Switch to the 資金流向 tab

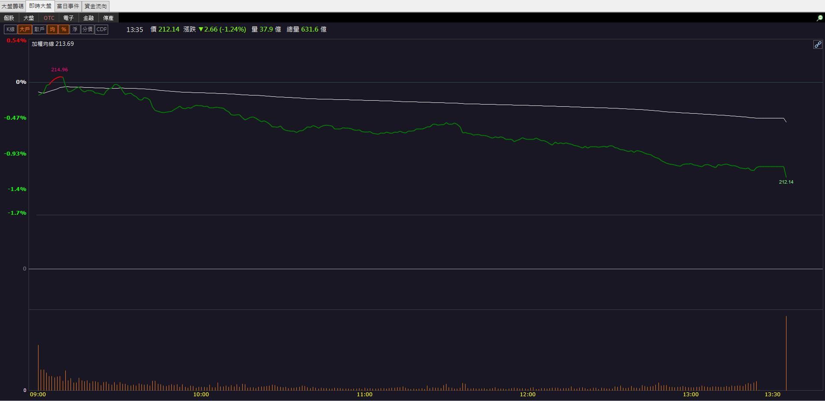[x=96, y=6]
